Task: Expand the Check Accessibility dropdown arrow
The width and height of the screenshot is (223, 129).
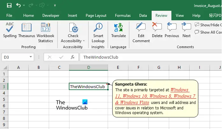Action: 84,41
